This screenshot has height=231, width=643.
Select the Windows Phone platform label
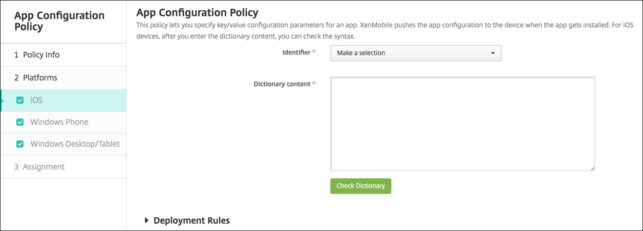(x=59, y=122)
